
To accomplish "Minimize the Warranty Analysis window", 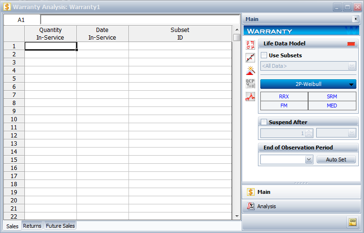I will click(x=337, y=7).
